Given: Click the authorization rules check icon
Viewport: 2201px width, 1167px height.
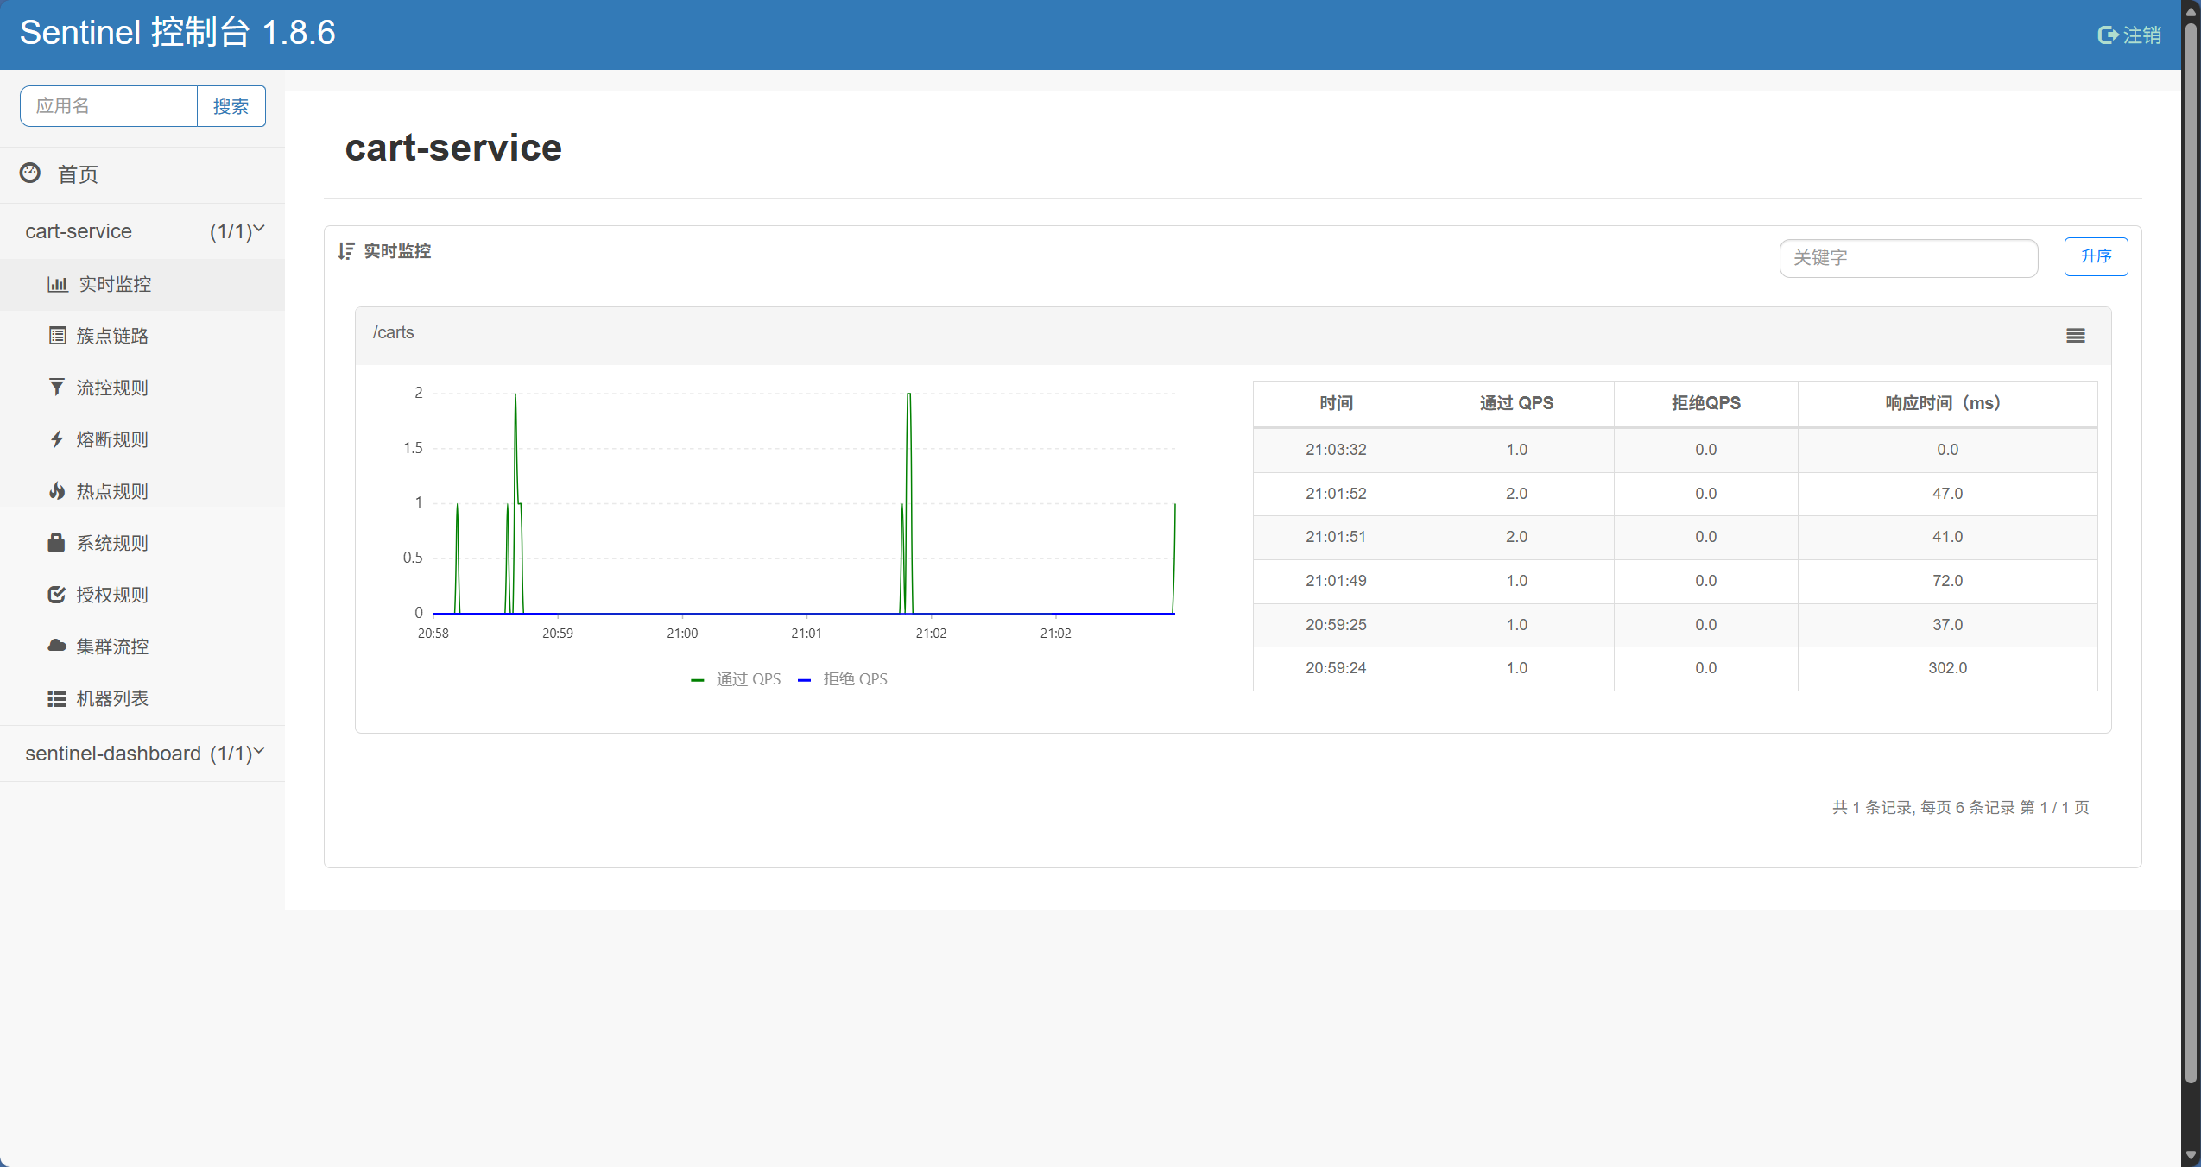Looking at the screenshot, I should tap(57, 595).
